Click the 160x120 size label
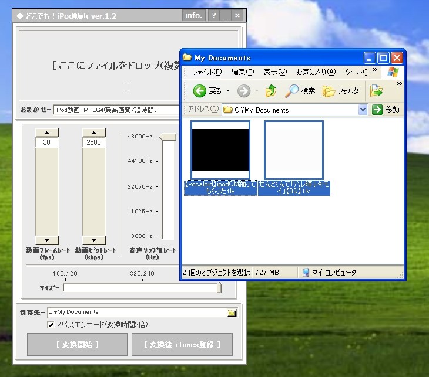429x377 pixels. (x=65, y=273)
